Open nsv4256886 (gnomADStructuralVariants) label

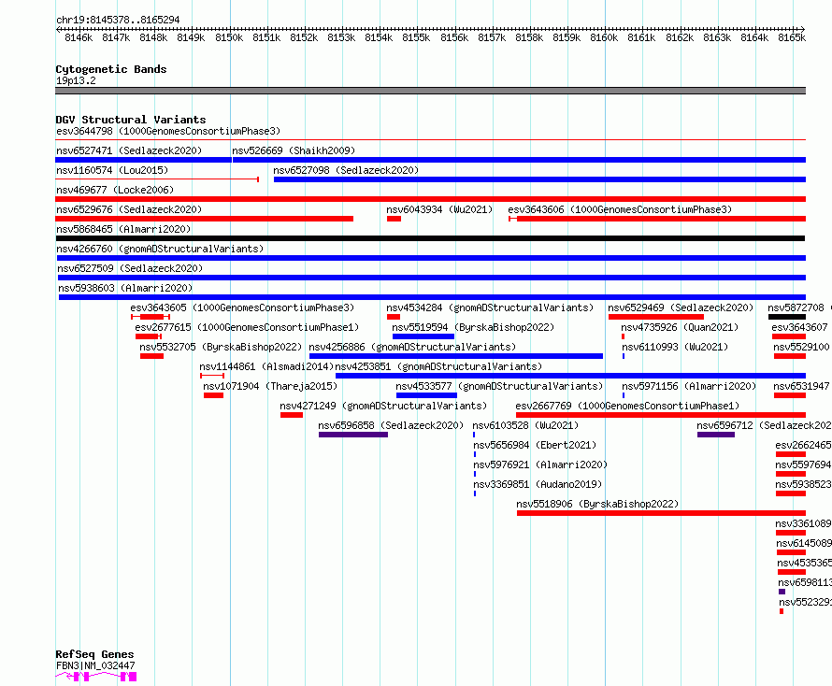pyautogui.click(x=412, y=347)
